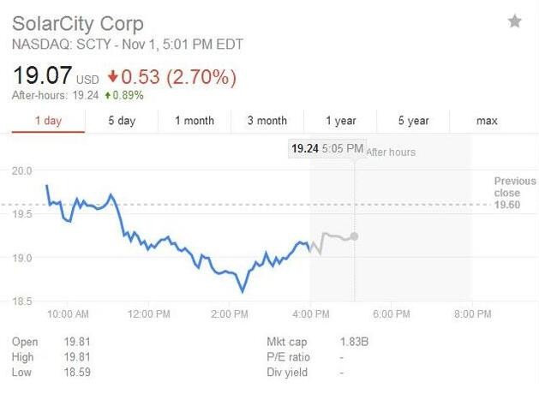View the 1 year chart
Viewport: 539px width, 394px height.
tap(341, 121)
